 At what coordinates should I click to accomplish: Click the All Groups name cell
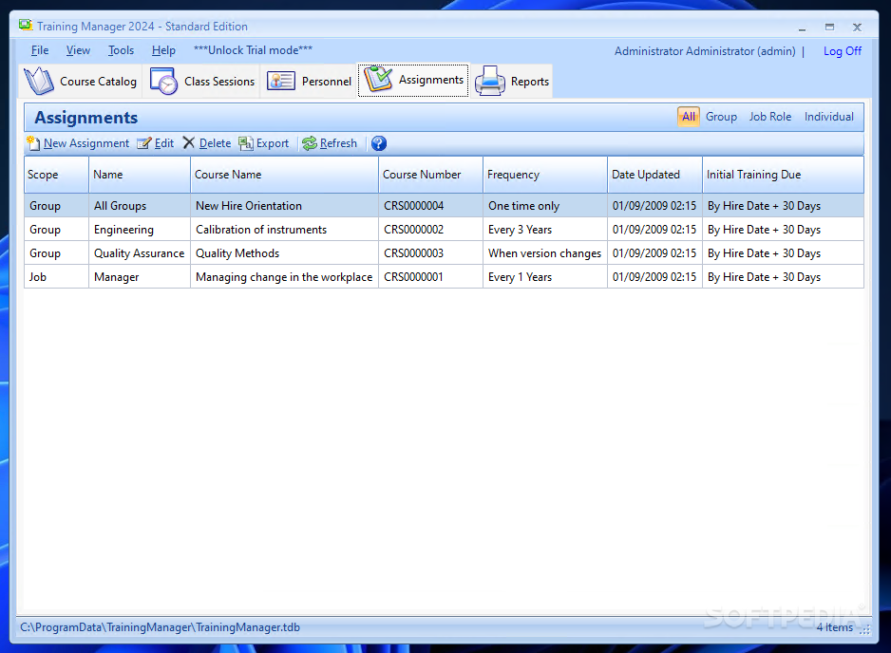coord(140,206)
